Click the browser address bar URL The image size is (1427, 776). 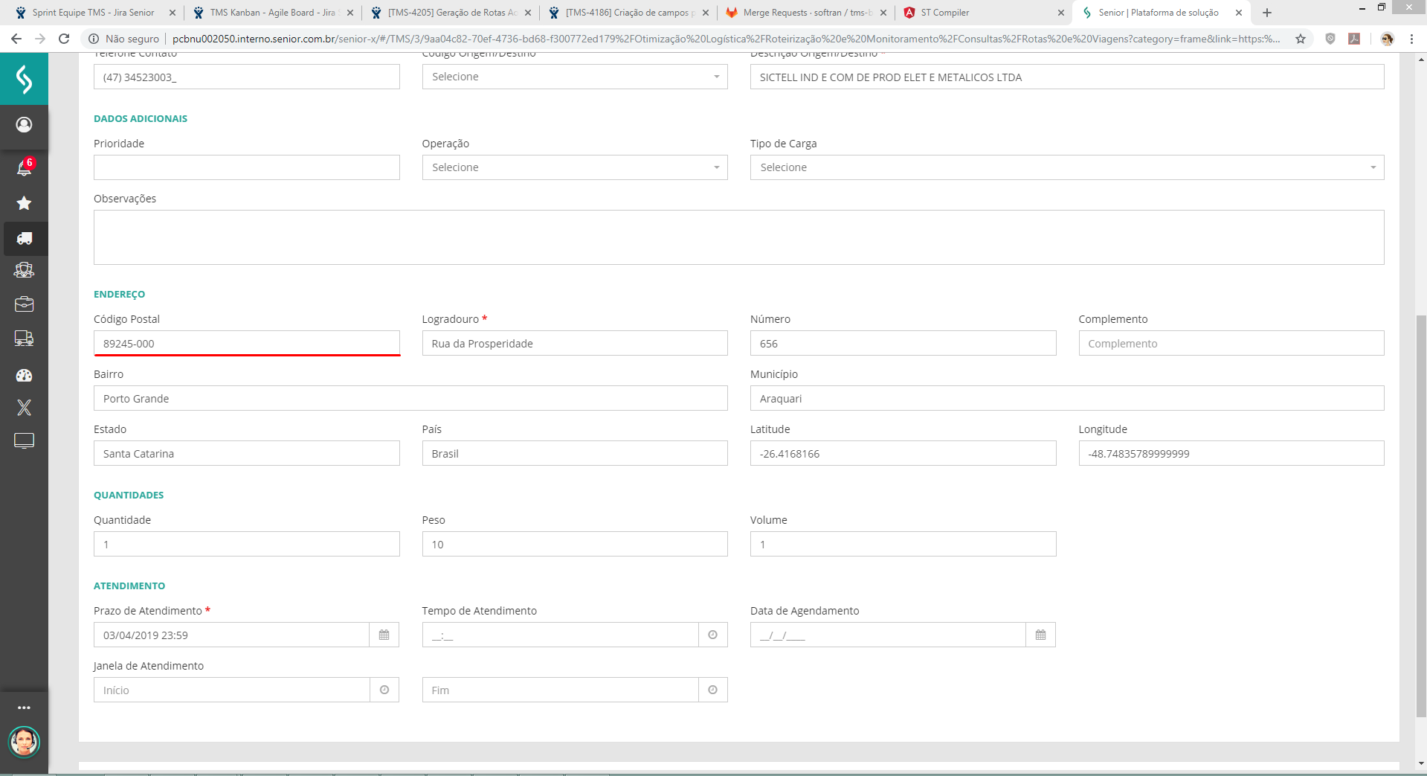coord(726,39)
